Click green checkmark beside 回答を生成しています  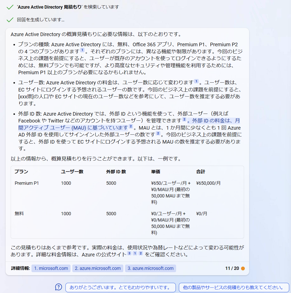10,20
